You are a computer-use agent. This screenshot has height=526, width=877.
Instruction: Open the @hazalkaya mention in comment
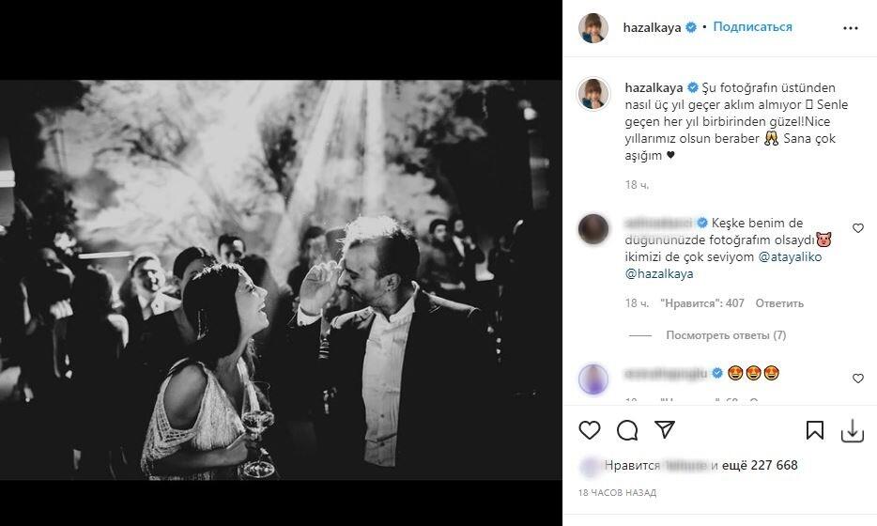(658, 274)
